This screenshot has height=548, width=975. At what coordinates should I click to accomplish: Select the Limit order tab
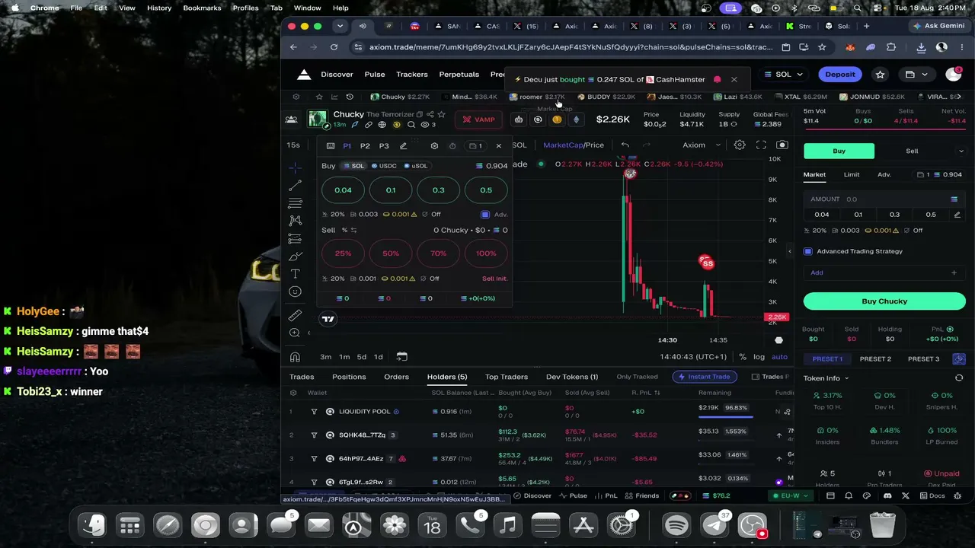[x=852, y=175]
